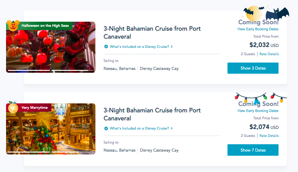Select first slide indicator on Halloween image

coord(29,70)
